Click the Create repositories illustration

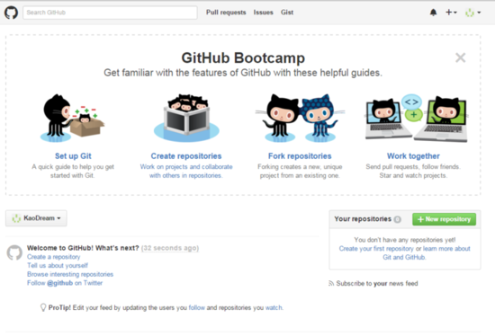(186, 119)
